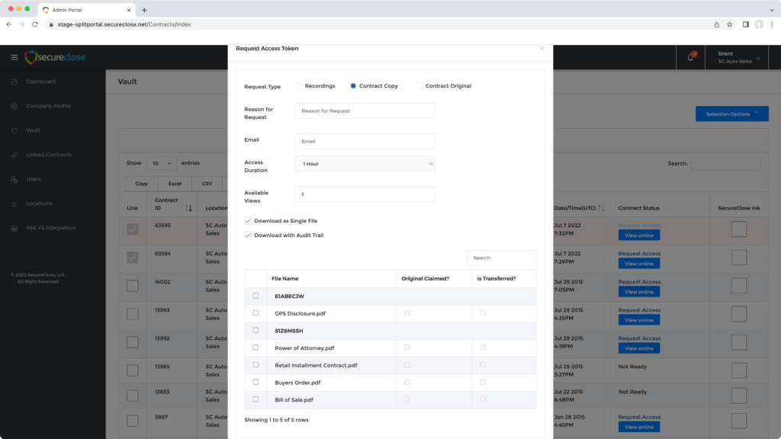Viewport: 781px width, 439px height.
Task: Click the Excel export button
Action: [x=175, y=184]
